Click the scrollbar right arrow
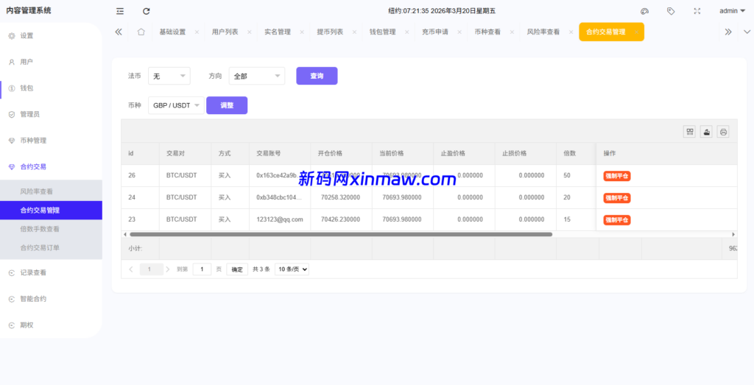The height and width of the screenshot is (385, 754). tap(733, 235)
